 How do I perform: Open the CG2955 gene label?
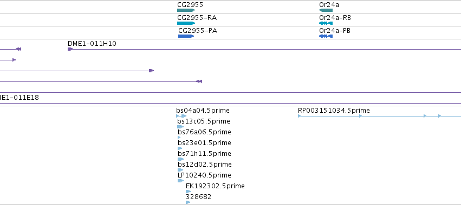[190, 5]
